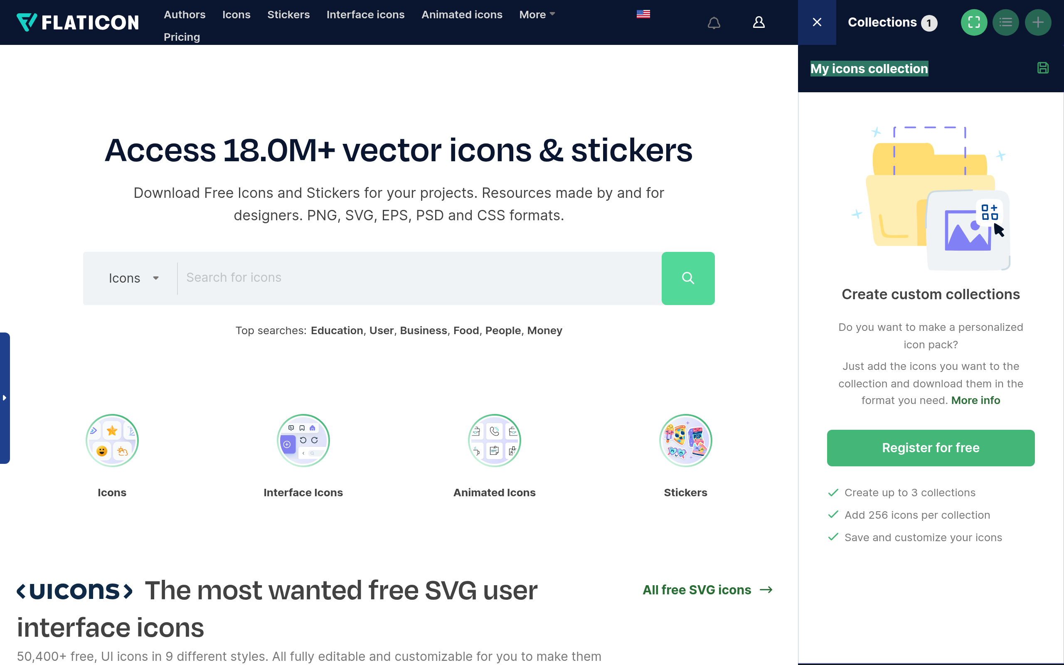
Task: Search top term Money
Action: (545, 330)
